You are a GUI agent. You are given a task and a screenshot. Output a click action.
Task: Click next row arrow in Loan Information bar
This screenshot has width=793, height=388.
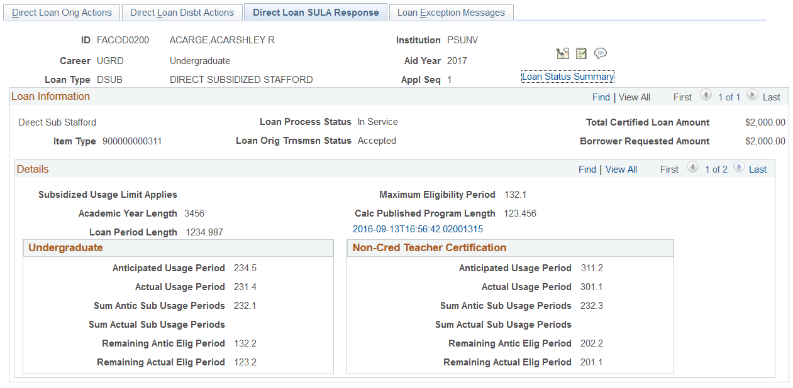coord(752,97)
